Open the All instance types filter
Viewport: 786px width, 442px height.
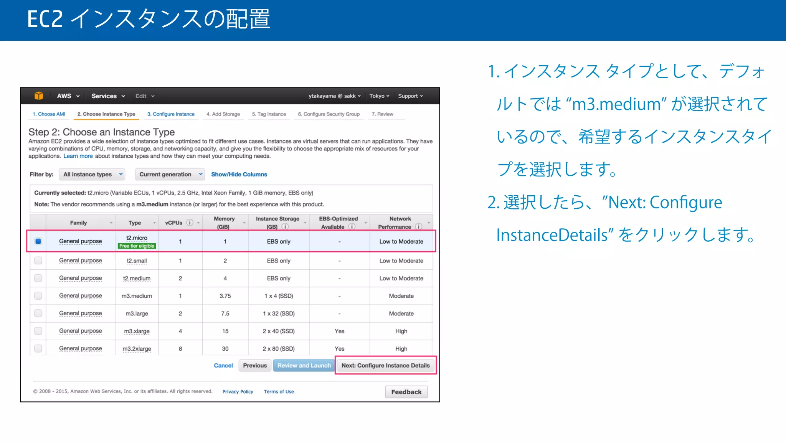(92, 174)
